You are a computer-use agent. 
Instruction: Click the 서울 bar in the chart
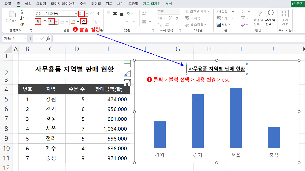236,118
